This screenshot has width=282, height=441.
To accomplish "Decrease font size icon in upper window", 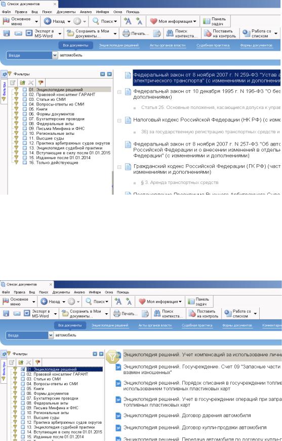I will tap(139, 21).
